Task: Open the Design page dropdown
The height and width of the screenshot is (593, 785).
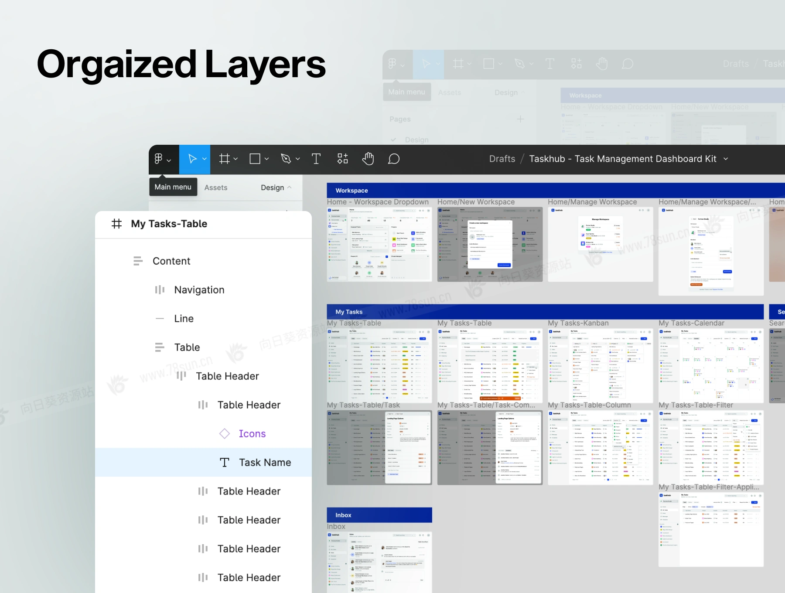Action: [x=276, y=187]
